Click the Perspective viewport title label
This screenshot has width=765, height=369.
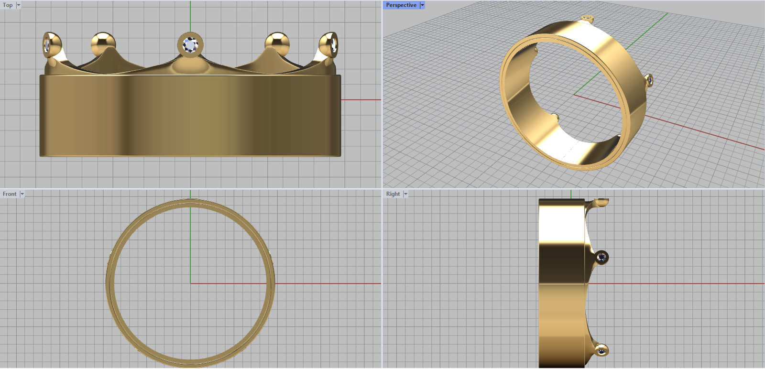coord(401,5)
